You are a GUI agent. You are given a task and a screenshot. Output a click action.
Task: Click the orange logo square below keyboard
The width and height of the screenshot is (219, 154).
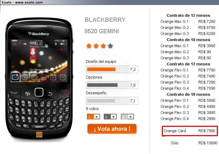click(39, 135)
